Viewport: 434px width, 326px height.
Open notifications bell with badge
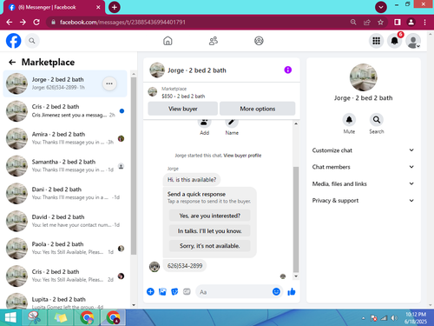pos(395,41)
